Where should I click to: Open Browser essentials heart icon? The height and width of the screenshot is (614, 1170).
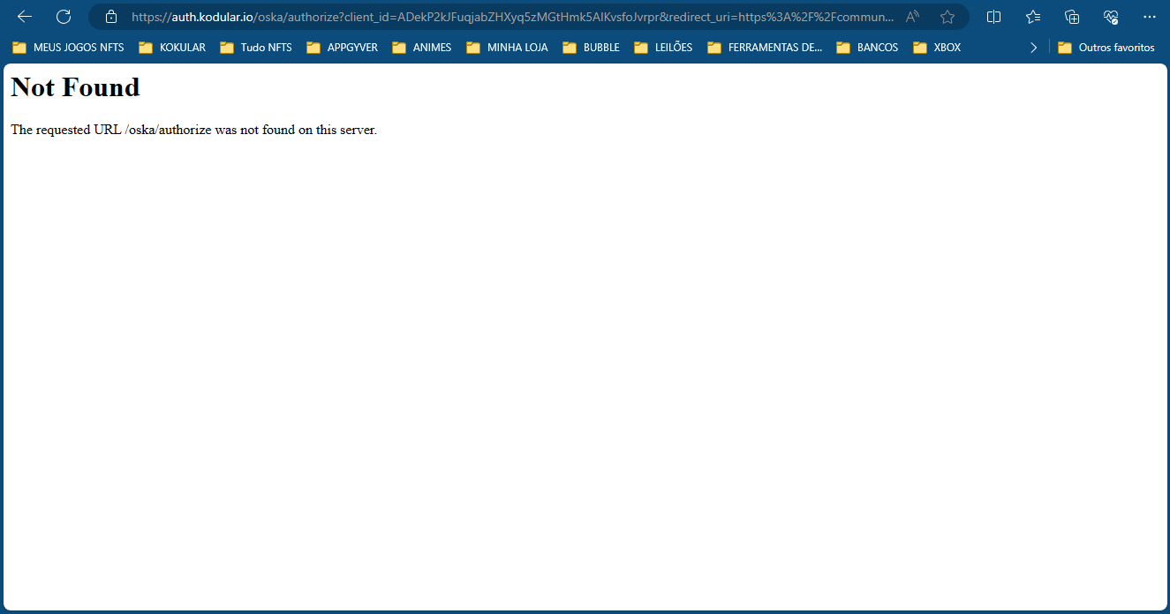(1111, 17)
